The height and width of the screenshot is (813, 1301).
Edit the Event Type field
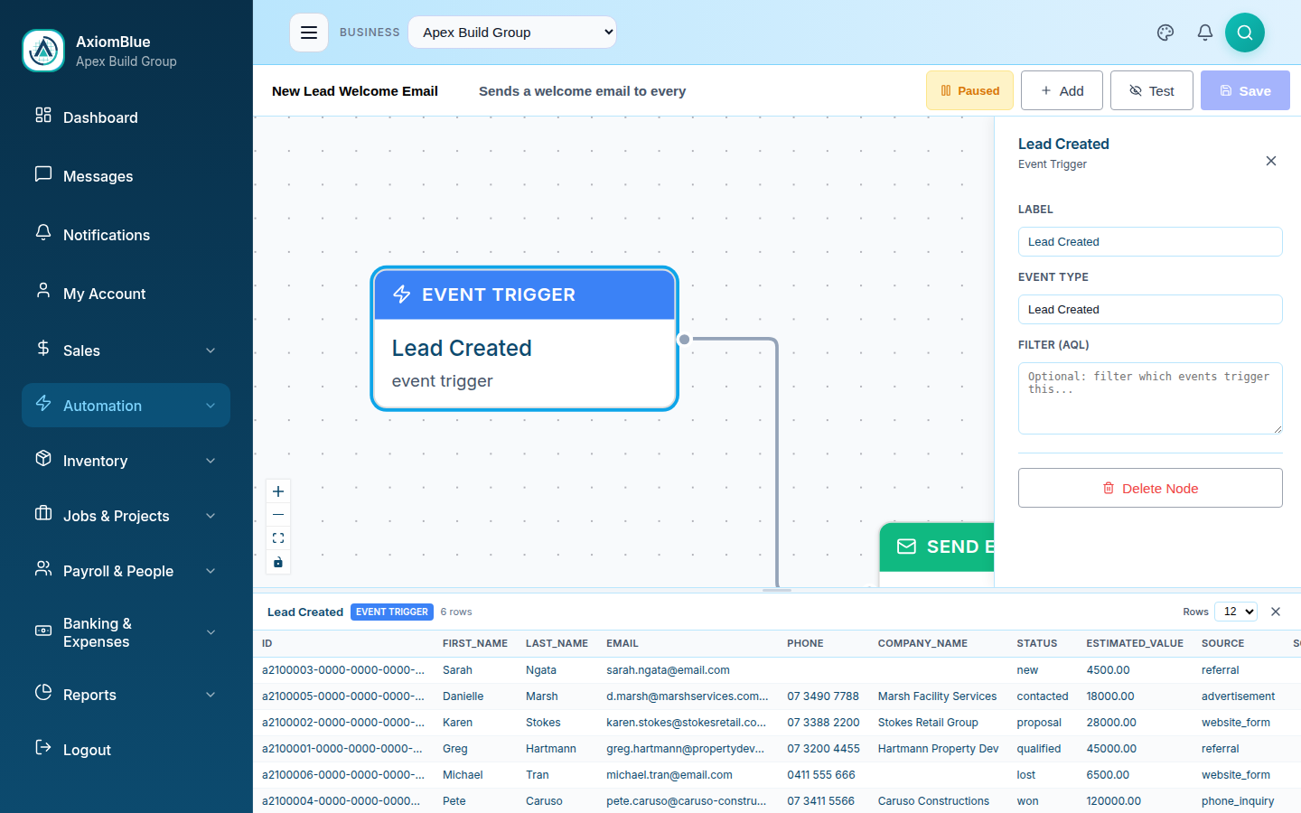click(1150, 309)
